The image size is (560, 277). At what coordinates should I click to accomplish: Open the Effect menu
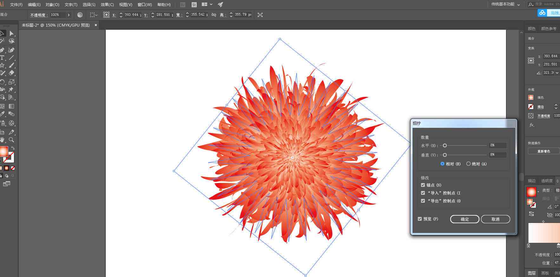tap(107, 5)
